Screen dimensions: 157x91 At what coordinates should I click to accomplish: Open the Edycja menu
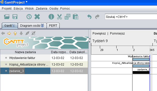pyautogui.click(x=18, y=9)
